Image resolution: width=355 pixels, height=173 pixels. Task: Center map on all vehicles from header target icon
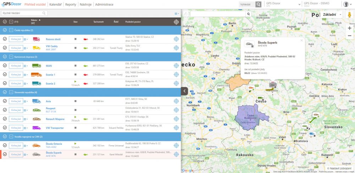tap(176, 22)
